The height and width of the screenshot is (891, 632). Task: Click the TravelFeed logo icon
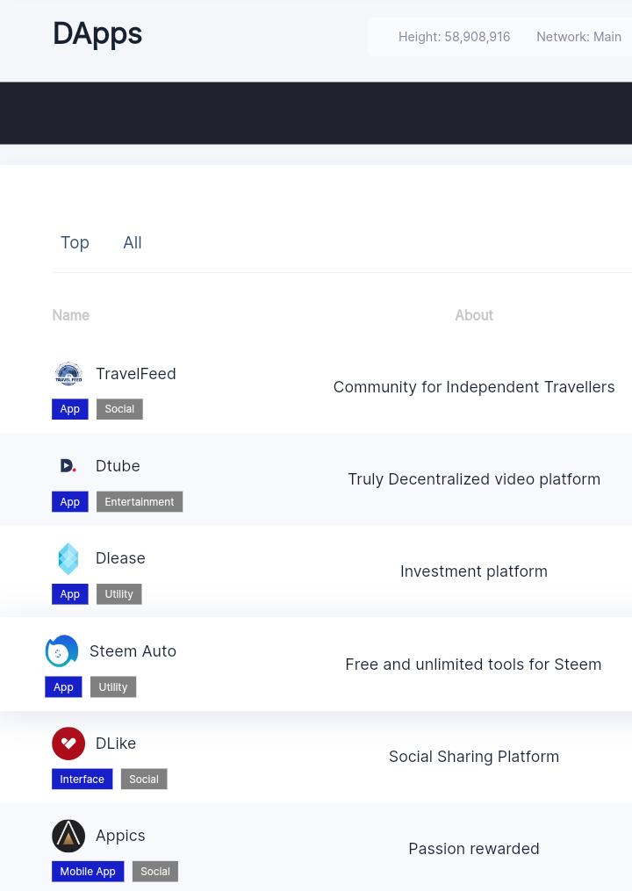pyautogui.click(x=68, y=373)
